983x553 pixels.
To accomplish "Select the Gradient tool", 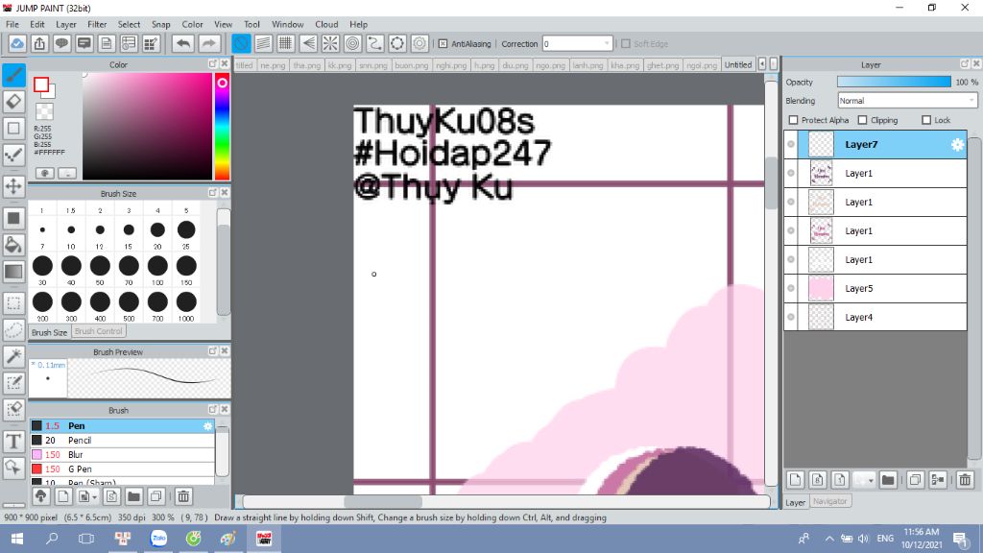I will pos(13,272).
